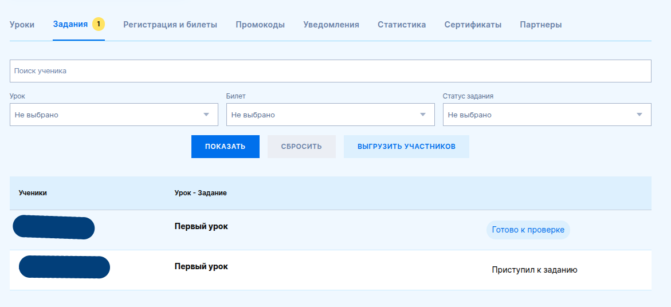
Task: Open Первый урок in Приступил к заданию row
Action: pos(201,266)
